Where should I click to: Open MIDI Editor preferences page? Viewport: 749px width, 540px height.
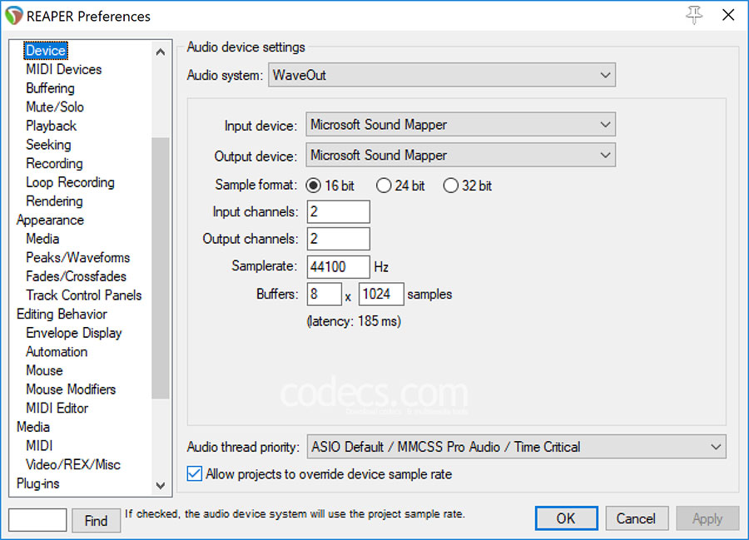pyautogui.click(x=57, y=409)
